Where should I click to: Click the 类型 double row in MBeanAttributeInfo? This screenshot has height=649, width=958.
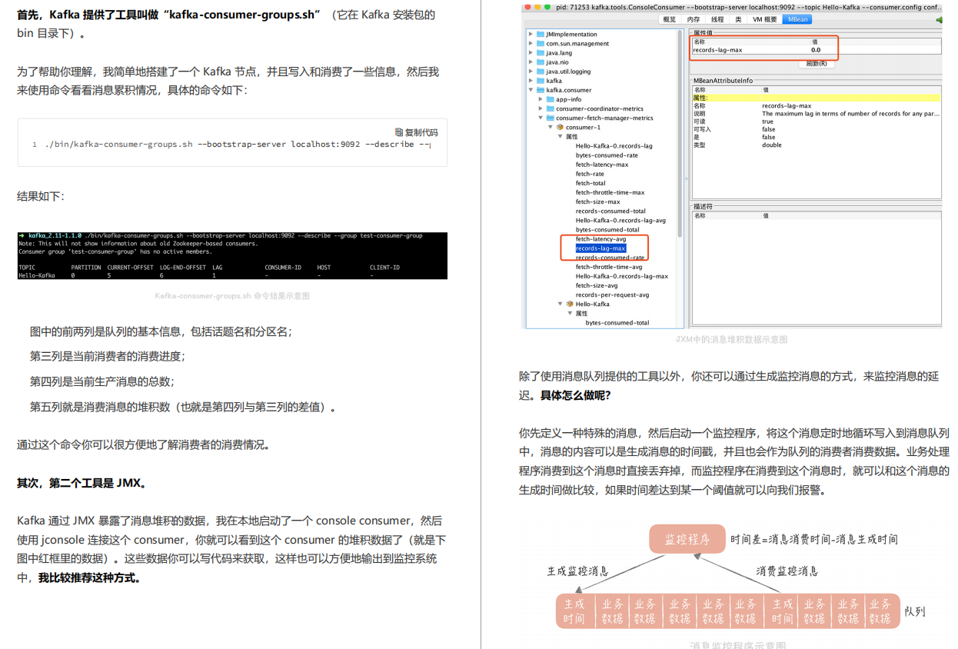816,145
